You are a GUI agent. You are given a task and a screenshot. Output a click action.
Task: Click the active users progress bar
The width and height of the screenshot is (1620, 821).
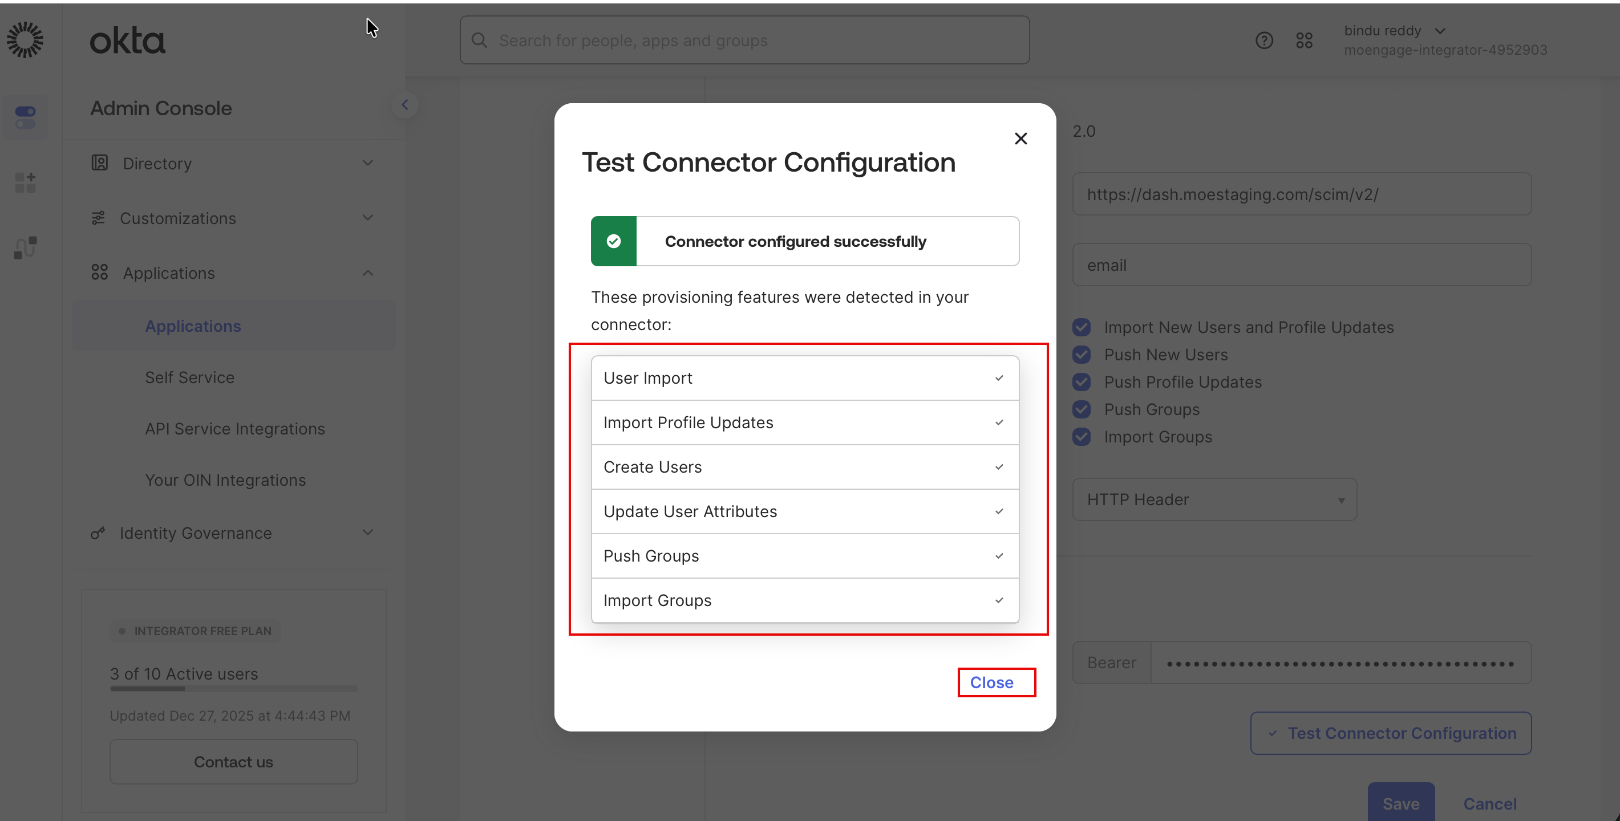click(233, 689)
